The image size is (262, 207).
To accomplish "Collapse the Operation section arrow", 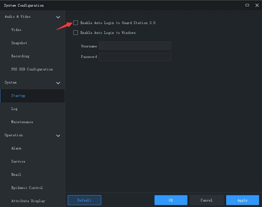I will (58, 136).
